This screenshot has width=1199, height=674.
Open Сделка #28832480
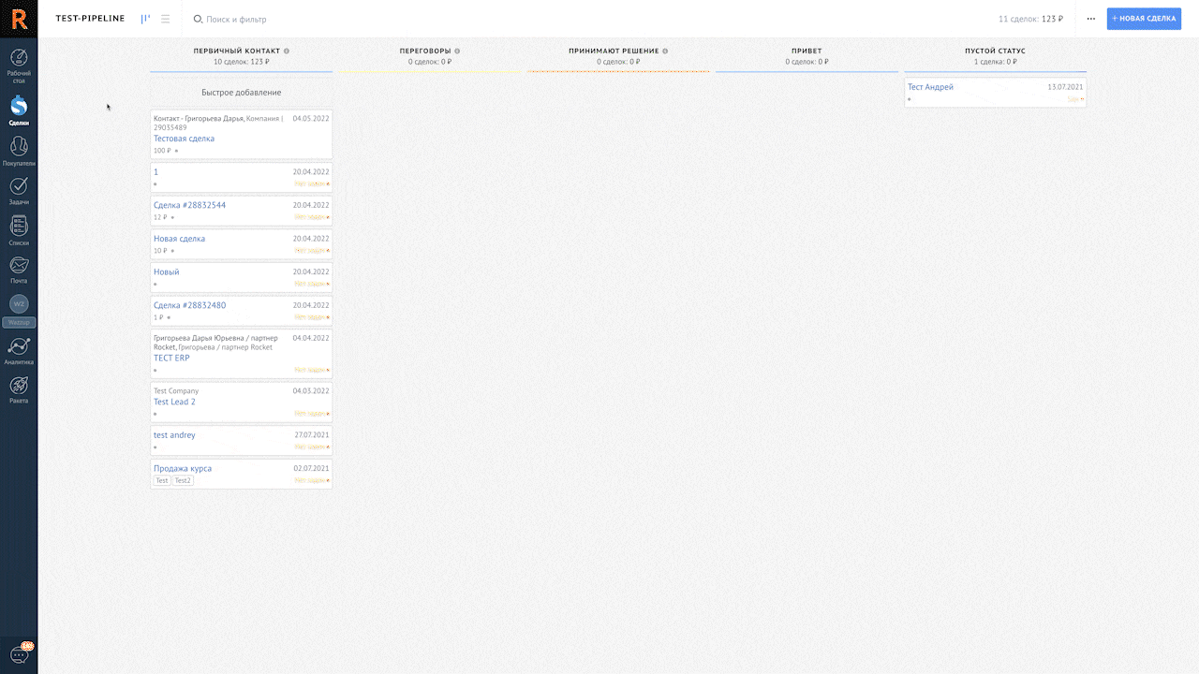point(189,305)
